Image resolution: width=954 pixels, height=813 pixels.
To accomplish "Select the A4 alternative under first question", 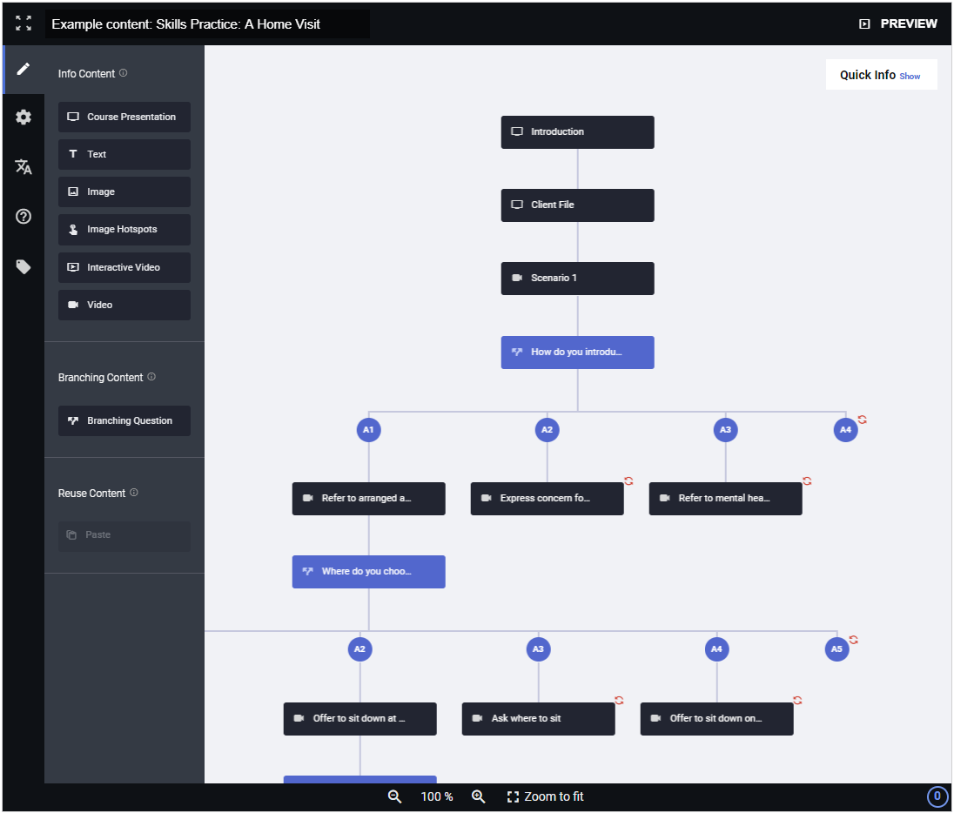I will (x=845, y=430).
